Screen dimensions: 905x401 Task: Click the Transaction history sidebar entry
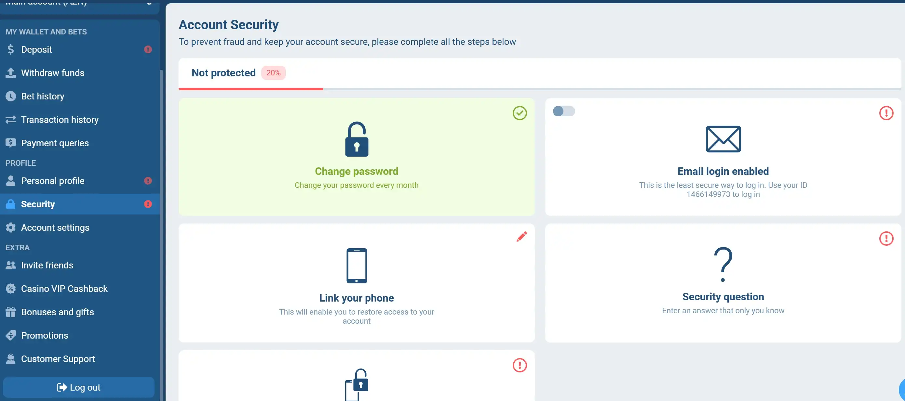pyautogui.click(x=60, y=120)
